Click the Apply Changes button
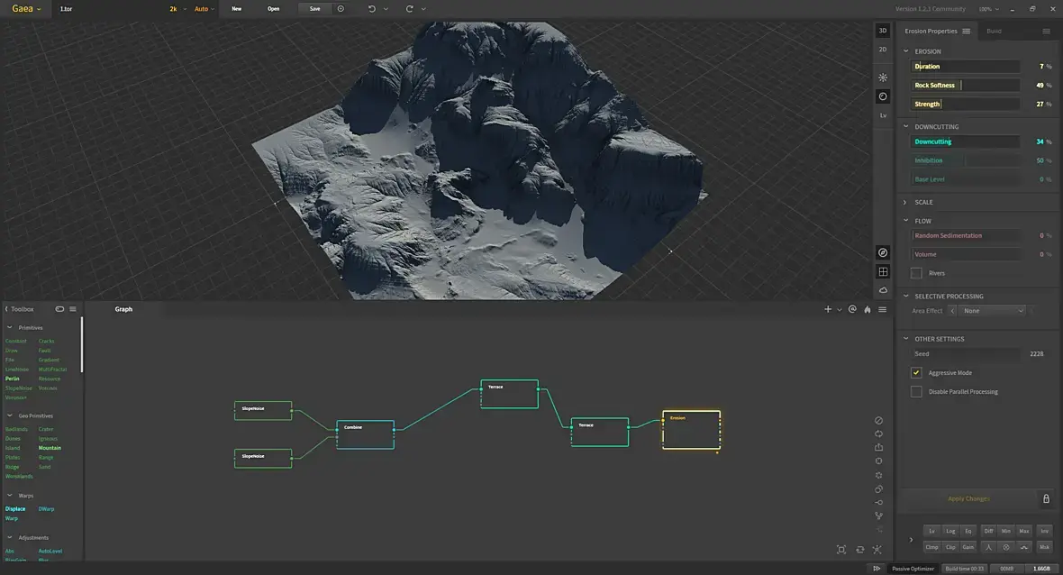 [968, 498]
